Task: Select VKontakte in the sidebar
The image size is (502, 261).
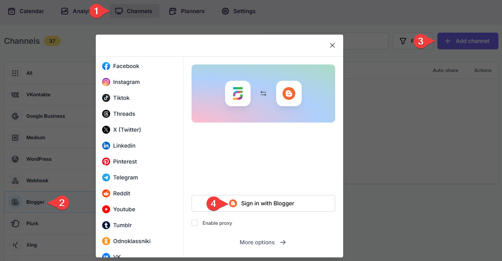Action: 50,95
